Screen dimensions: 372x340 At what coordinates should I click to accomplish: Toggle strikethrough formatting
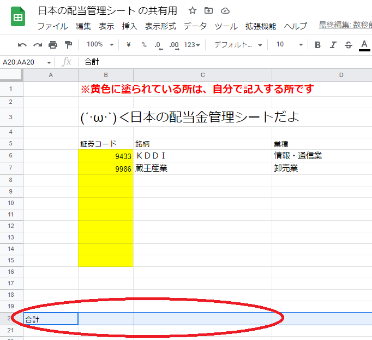pos(349,45)
